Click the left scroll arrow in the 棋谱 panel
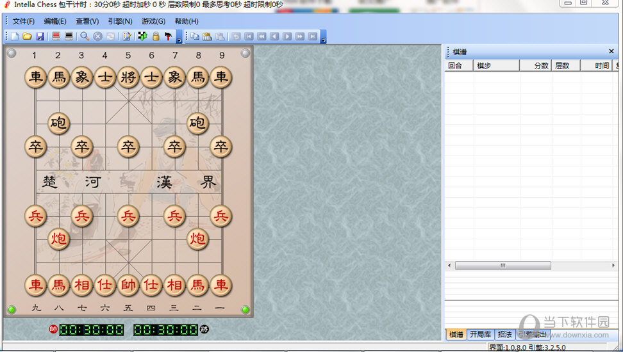The height and width of the screenshot is (352, 623). tap(449, 266)
